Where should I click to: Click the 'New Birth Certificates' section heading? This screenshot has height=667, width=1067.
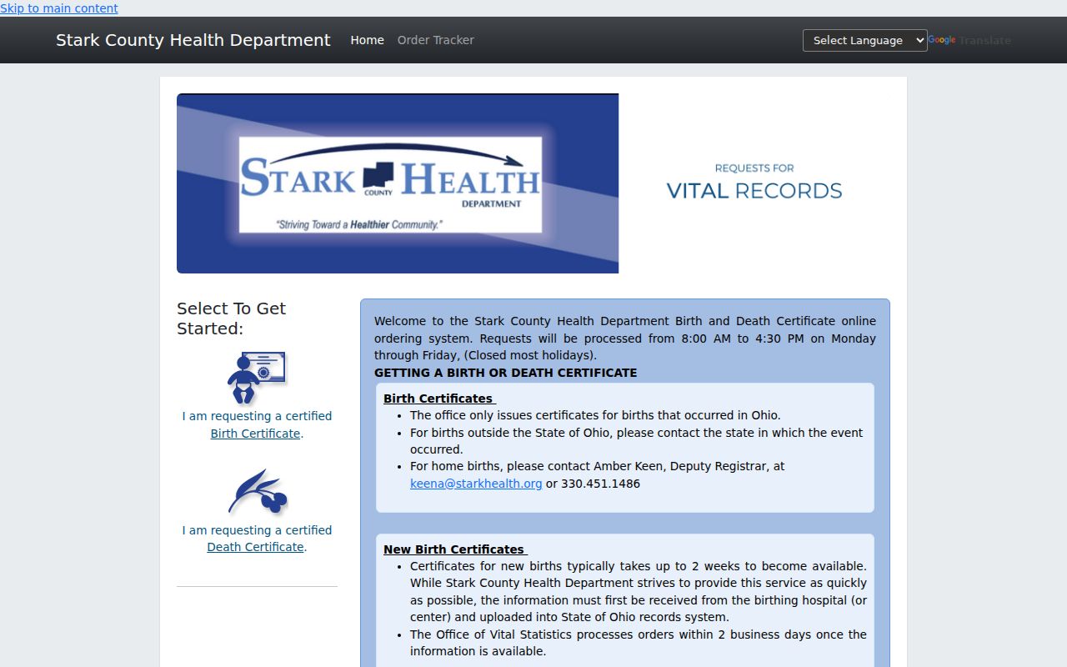pyautogui.click(x=455, y=549)
